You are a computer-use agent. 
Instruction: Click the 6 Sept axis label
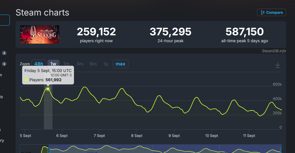[62, 135]
